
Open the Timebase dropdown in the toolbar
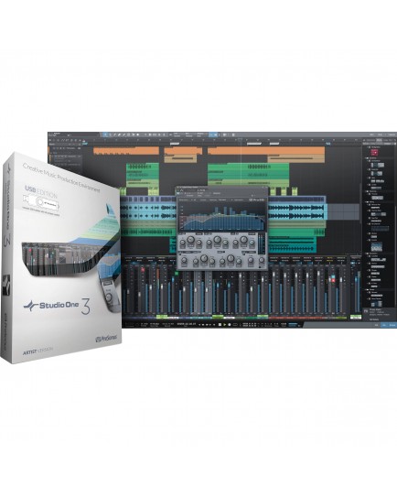[x=188, y=135]
